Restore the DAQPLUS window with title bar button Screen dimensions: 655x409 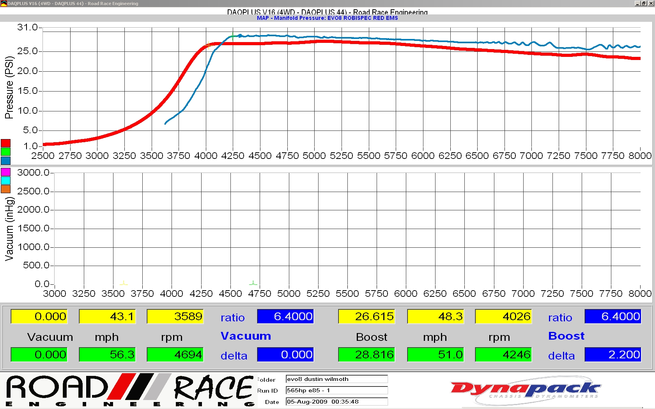(x=644, y=4)
